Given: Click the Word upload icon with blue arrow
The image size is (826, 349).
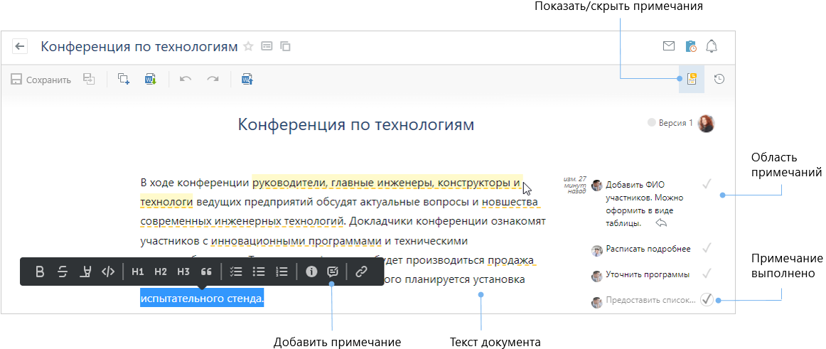Looking at the screenshot, I should (x=247, y=80).
